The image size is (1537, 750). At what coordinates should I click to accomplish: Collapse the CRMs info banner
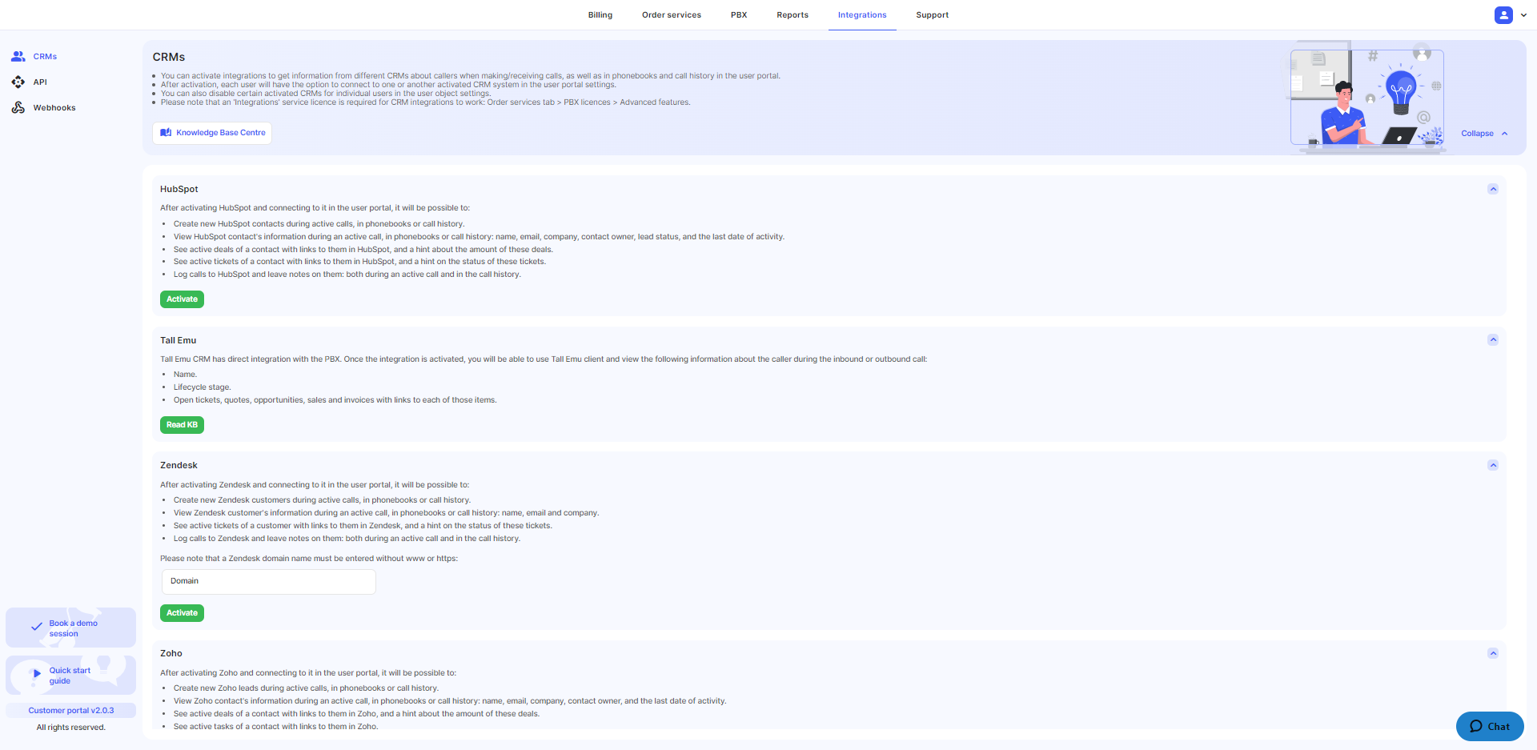1484,134
